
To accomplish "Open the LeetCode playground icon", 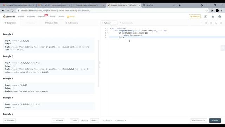I will coord(206,17).
